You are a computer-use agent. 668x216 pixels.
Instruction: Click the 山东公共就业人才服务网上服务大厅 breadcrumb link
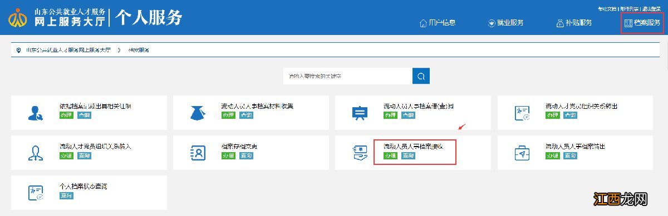[68, 50]
